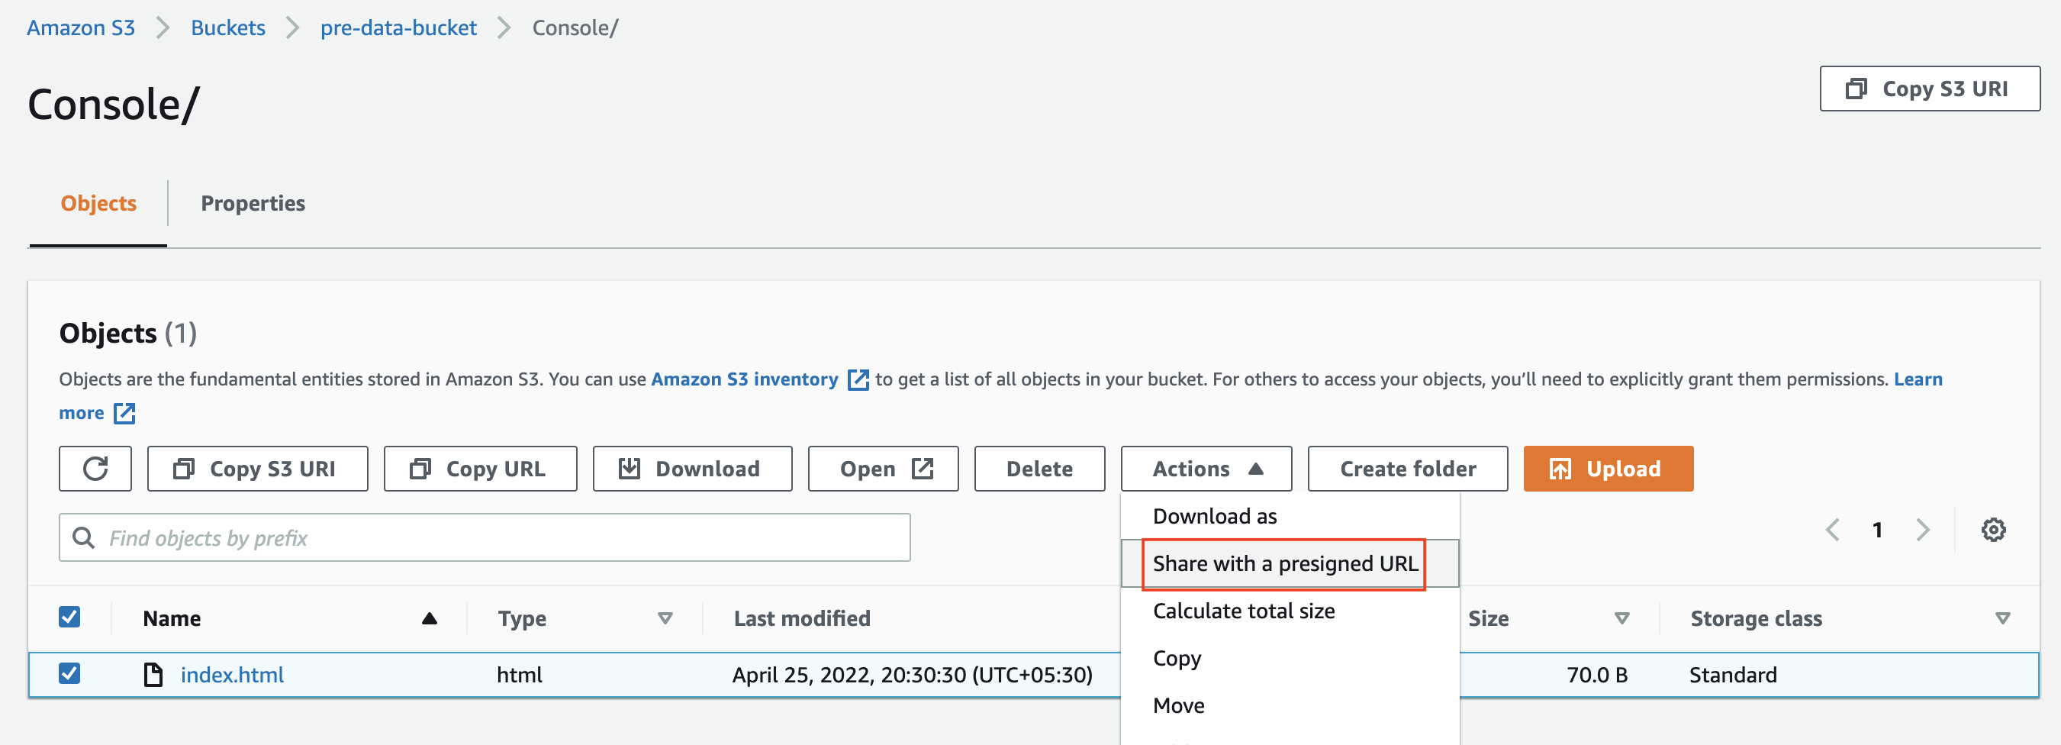Image resolution: width=2061 pixels, height=745 pixels.
Task: Open page display preferences via the gear icon
Action: pos(1994,529)
